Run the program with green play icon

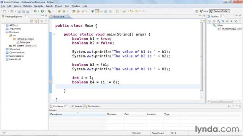tap(42, 11)
